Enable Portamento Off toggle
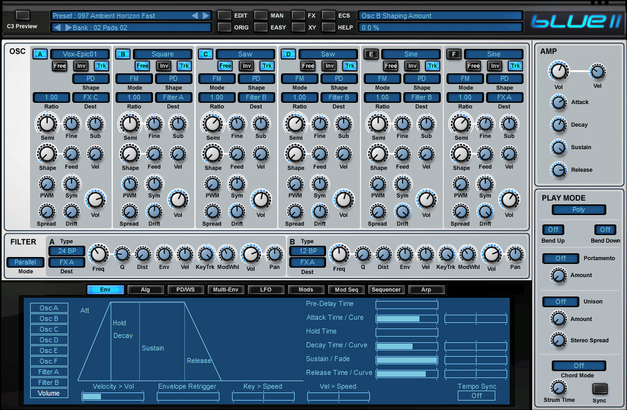627x410 pixels. pyautogui.click(x=561, y=258)
